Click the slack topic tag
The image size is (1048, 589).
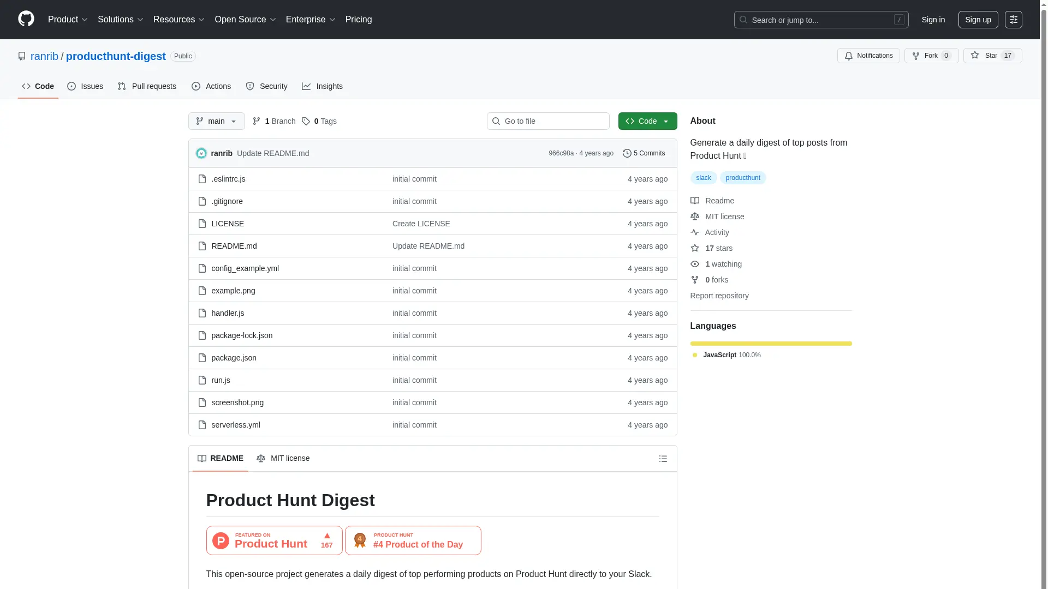703,178
